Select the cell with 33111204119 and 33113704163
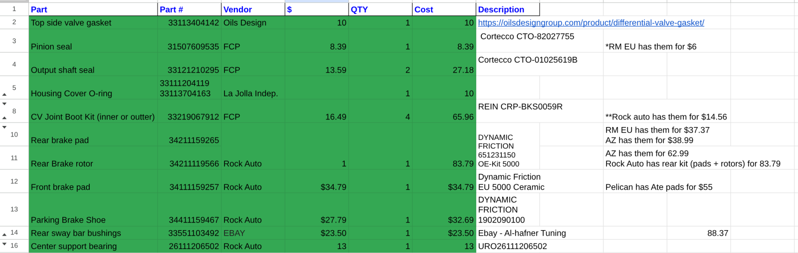 pos(189,88)
